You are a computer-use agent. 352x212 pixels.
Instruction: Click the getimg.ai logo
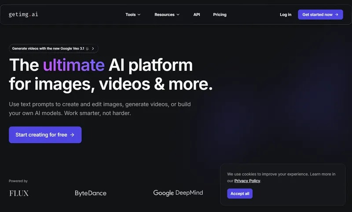23,15
